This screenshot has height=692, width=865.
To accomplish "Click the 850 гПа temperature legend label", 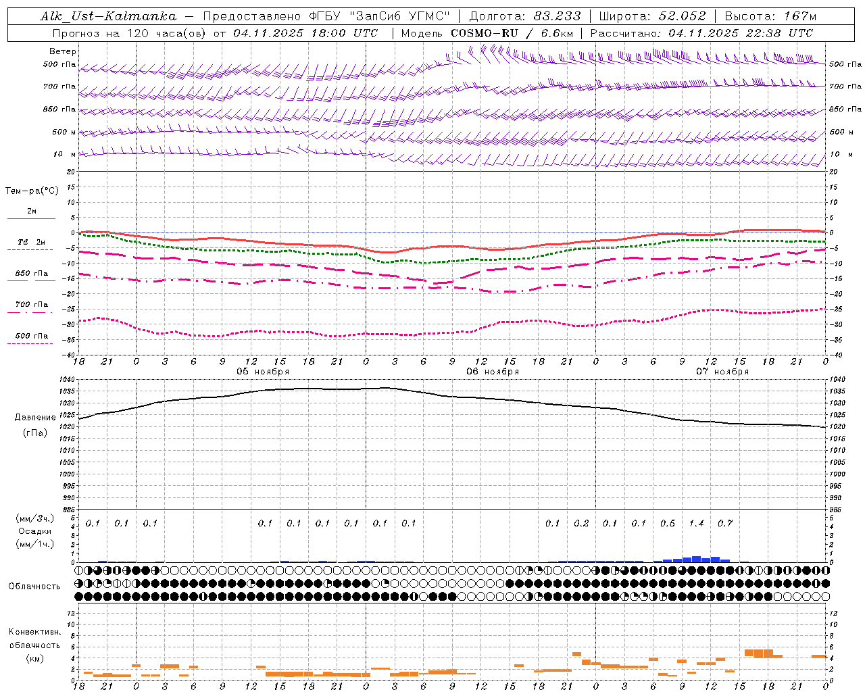I will tap(31, 274).
